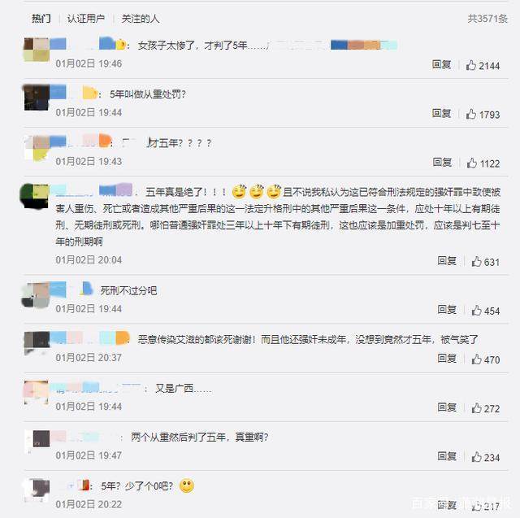Tap the thumbs-up next to 631
520x518 pixels.
pos(476,262)
